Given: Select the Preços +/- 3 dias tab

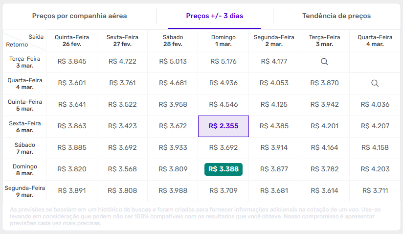Looking at the screenshot, I should click(215, 16).
